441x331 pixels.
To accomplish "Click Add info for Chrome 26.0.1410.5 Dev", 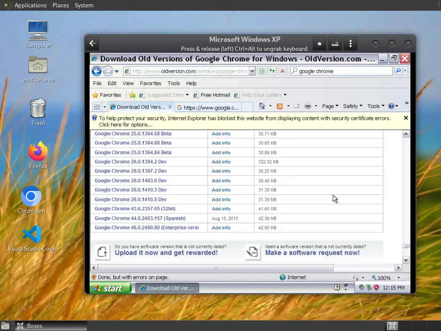I will pyautogui.click(x=221, y=200).
